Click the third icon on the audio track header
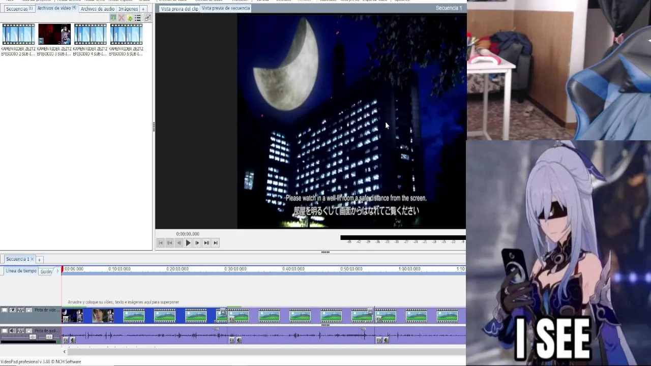The image size is (651, 366). coord(21,331)
